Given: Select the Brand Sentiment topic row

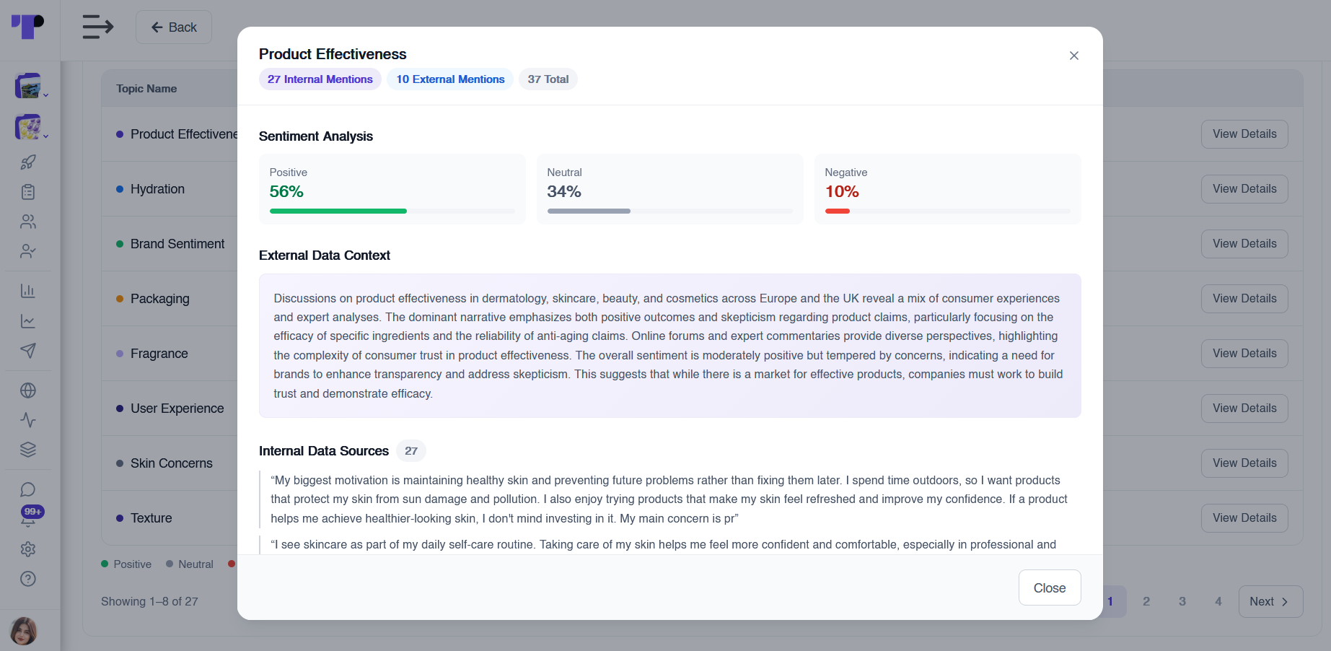Looking at the screenshot, I should 177,244.
